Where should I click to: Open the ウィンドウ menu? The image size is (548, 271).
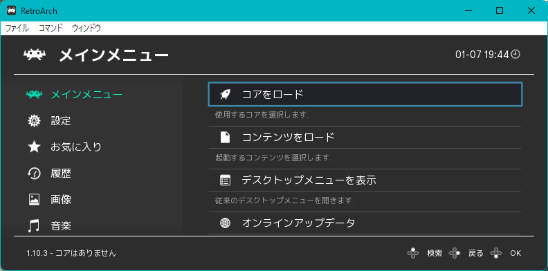[86, 28]
